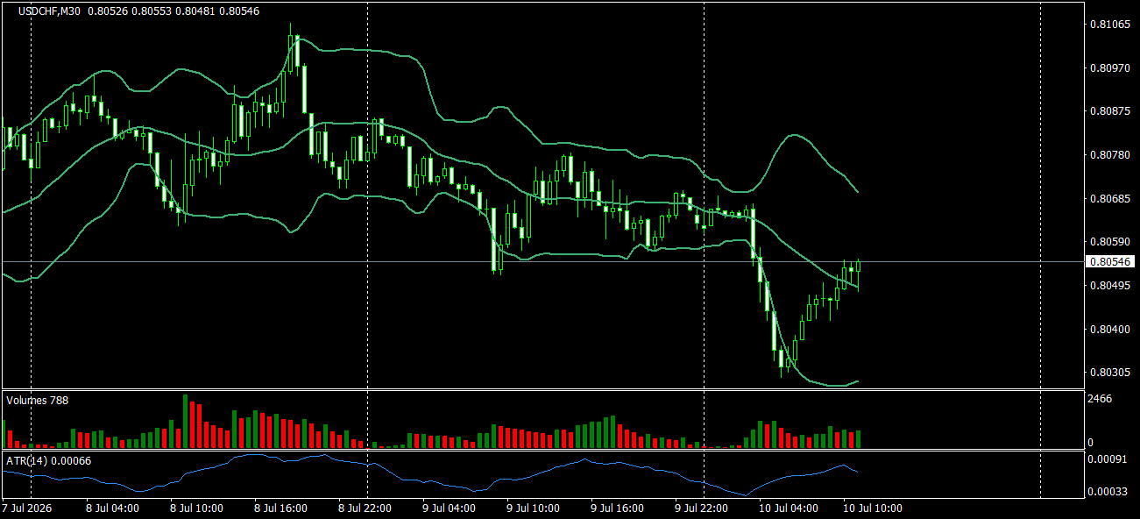Select the 0.00033 ATR scale value
The height and width of the screenshot is (519, 1140).
pos(1108,492)
